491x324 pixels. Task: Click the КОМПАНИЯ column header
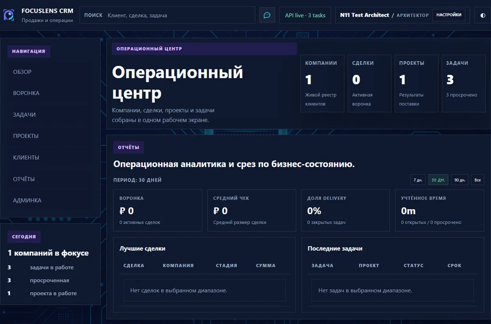(178, 265)
